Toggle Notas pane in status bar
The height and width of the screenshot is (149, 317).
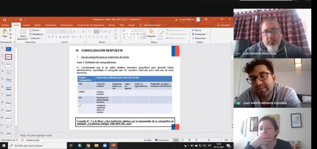pos(148,140)
